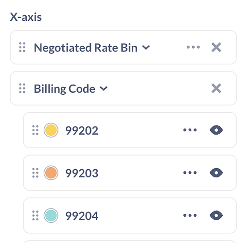Hide the 99203 series
252x243 pixels.
[216, 173]
